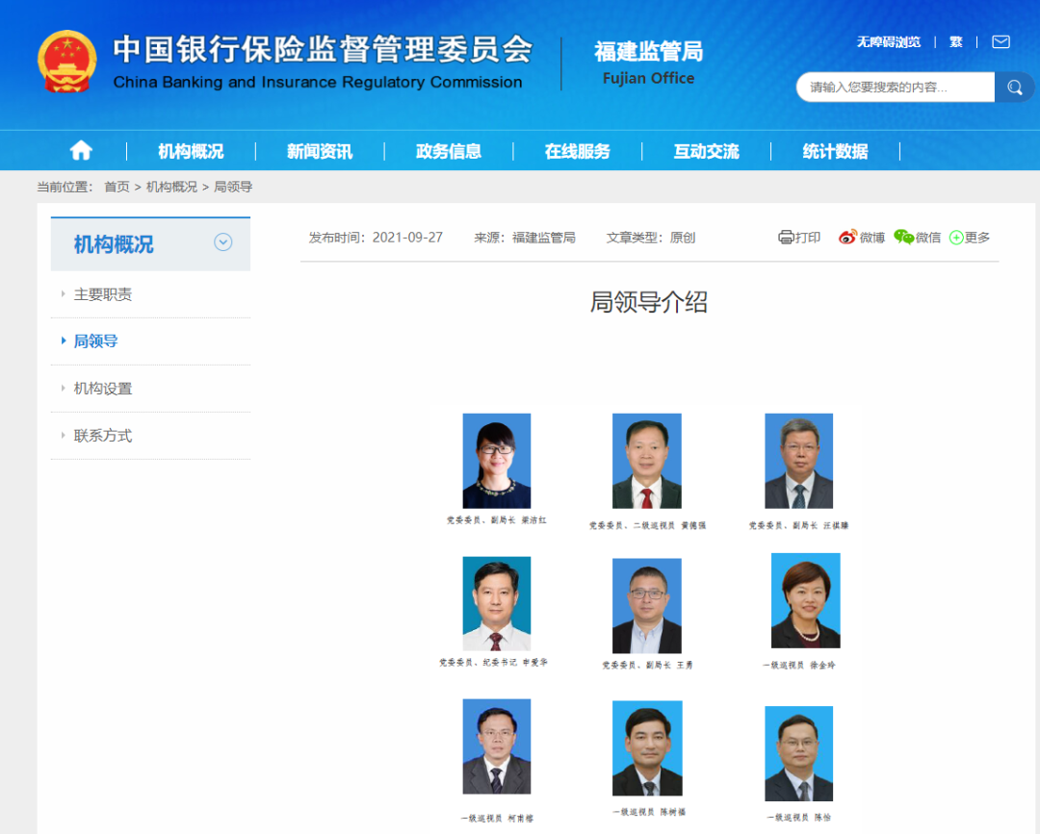Image resolution: width=1040 pixels, height=834 pixels.
Task: Click the national emblem logo
Action: 67,62
